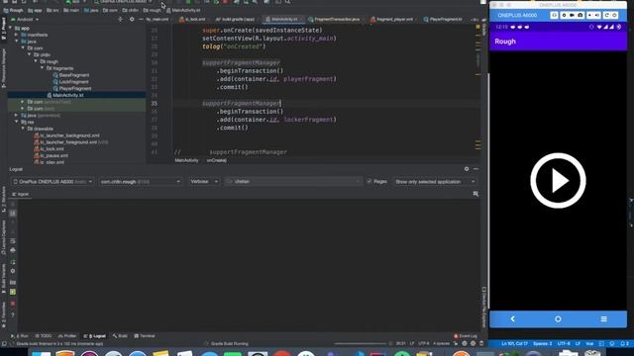Open the Terminal tool window tab

point(145,336)
